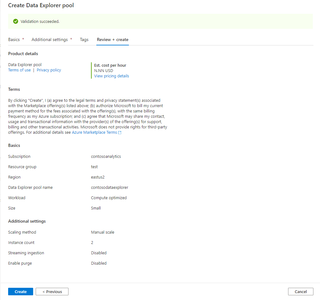
Task: Click the external link icon beside Azure Marketplace Terms
Action: point(120,132)
